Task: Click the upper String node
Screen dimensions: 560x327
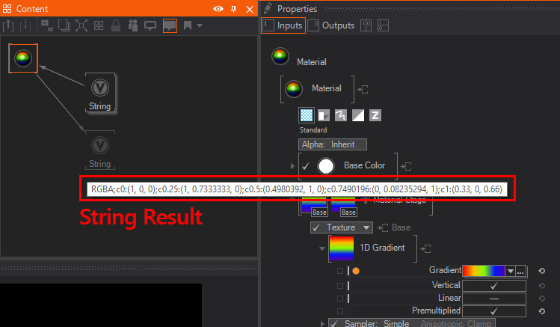Action: (99, 91)
